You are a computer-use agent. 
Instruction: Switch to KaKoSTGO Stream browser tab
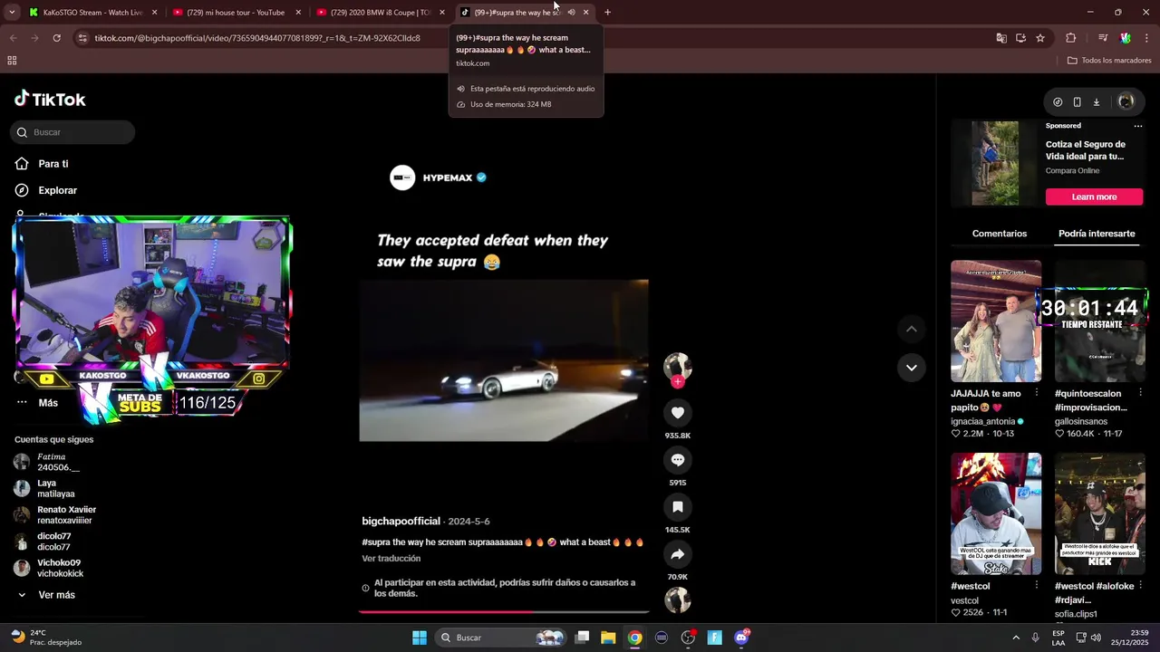pyautogui.click(x=92, y=13)
